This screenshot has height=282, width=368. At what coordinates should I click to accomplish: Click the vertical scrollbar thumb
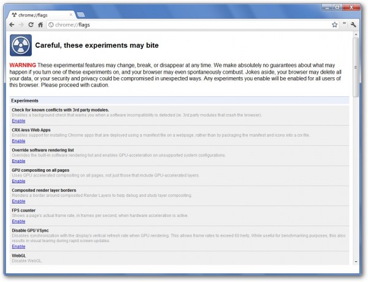pyautogui.click(x=356, y=67)
